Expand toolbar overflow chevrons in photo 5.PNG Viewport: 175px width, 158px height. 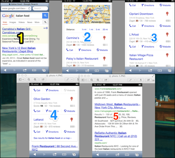click(x=153, y=80)
